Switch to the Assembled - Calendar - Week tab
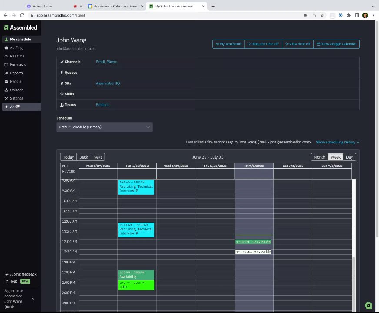This screenshot has width=379, height=313. (116, 6)
